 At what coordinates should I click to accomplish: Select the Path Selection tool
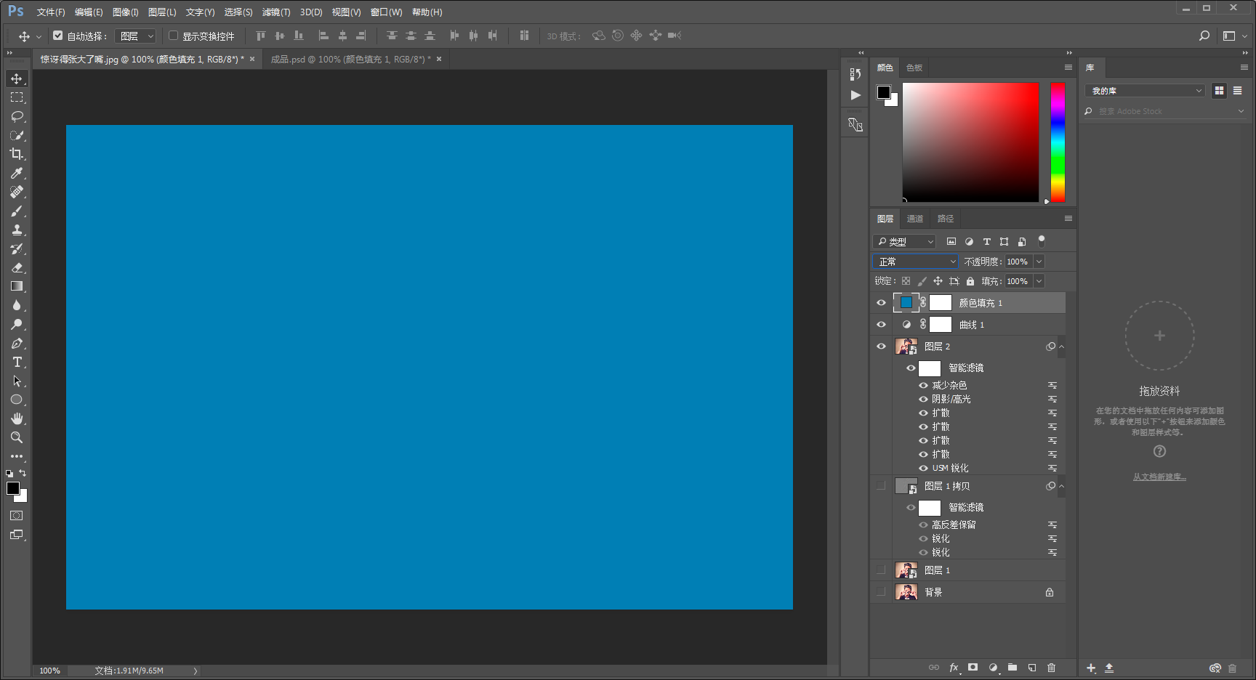pyautogui.click(x=17, y=381)
